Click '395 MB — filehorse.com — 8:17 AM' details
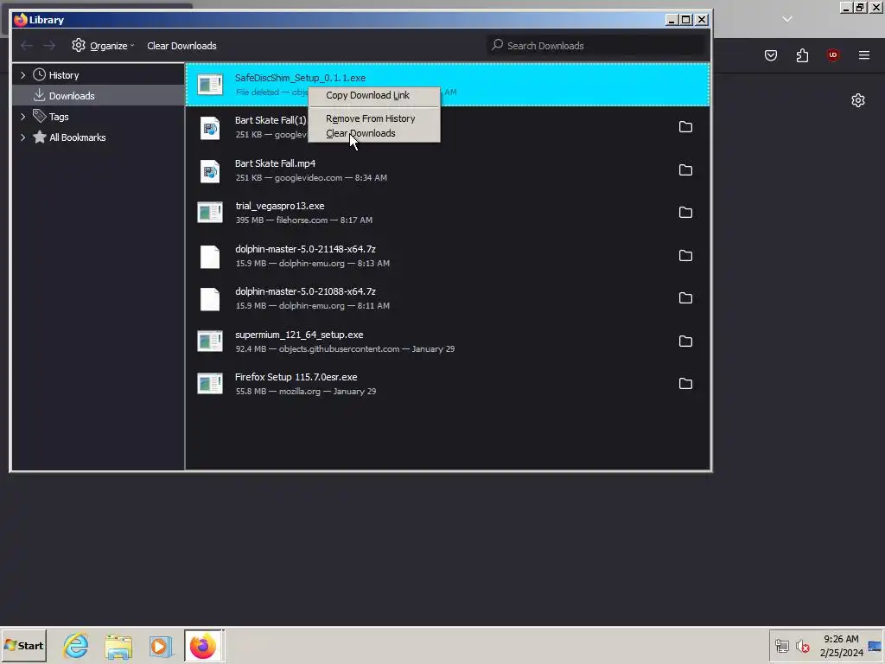Image resolution: width=885 pixels, height=664 pixels. pos(303,220)
